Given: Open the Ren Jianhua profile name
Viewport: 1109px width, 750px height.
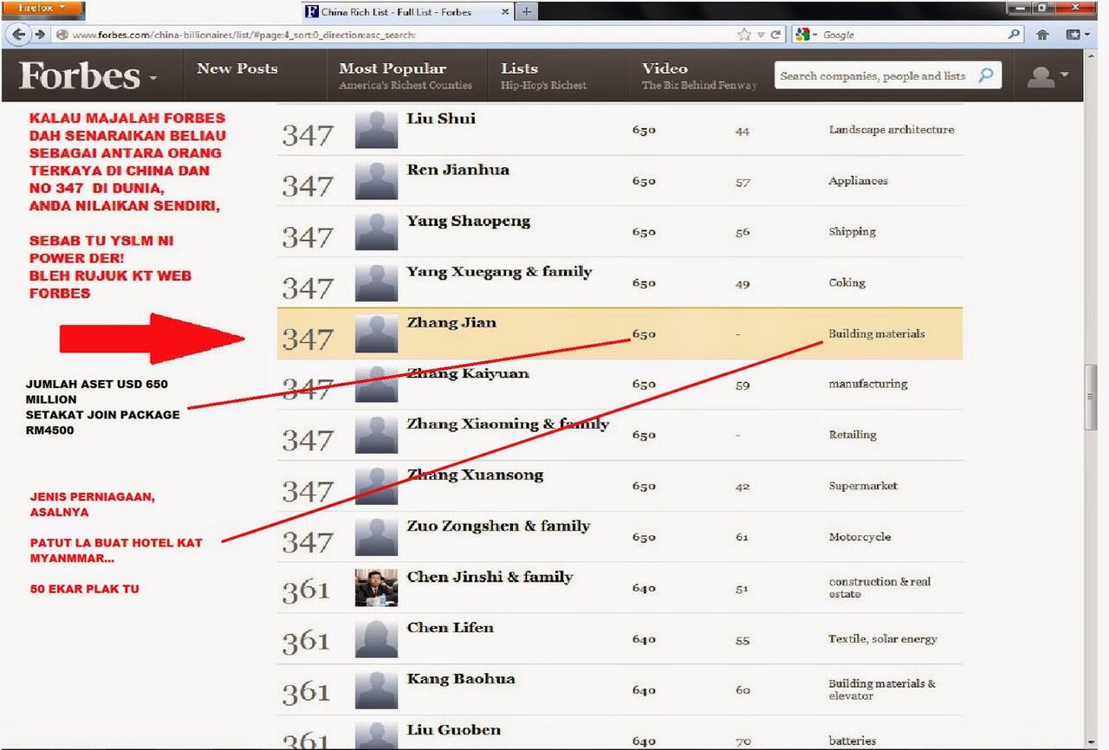Looking at the screenshot, I should coord(458,171).
